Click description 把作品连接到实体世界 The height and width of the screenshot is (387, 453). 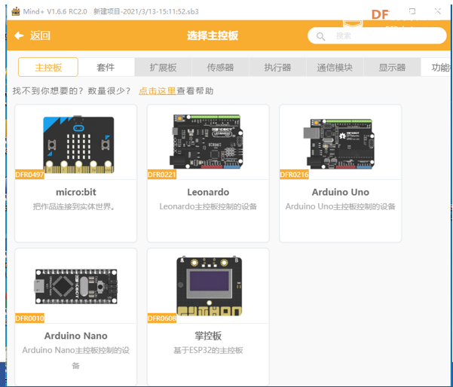point(74,206)
